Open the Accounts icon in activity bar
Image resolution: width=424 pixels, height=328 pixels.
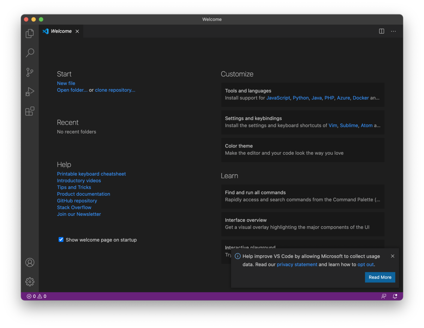pos(30,262)
